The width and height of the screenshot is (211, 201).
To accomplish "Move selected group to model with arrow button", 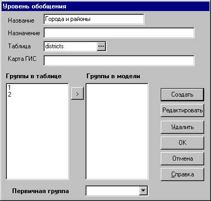I will 77,94.
